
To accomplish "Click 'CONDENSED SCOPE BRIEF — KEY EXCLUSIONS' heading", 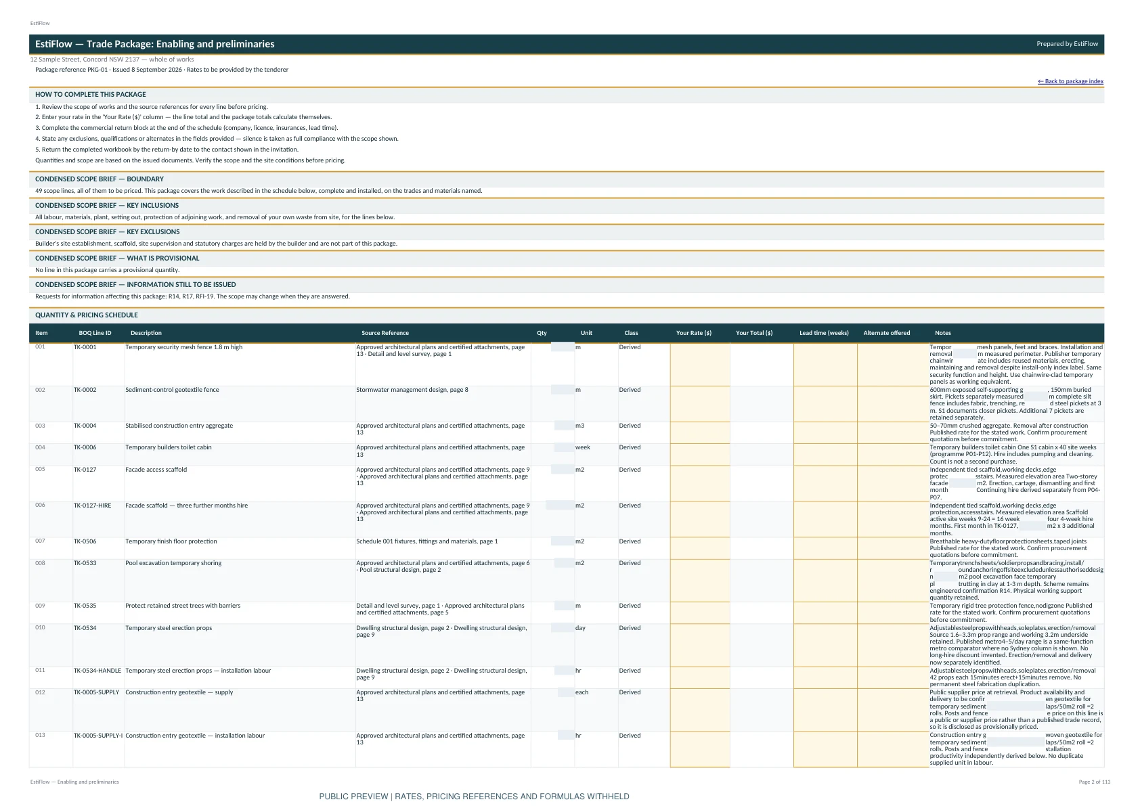I will point(108,232).
